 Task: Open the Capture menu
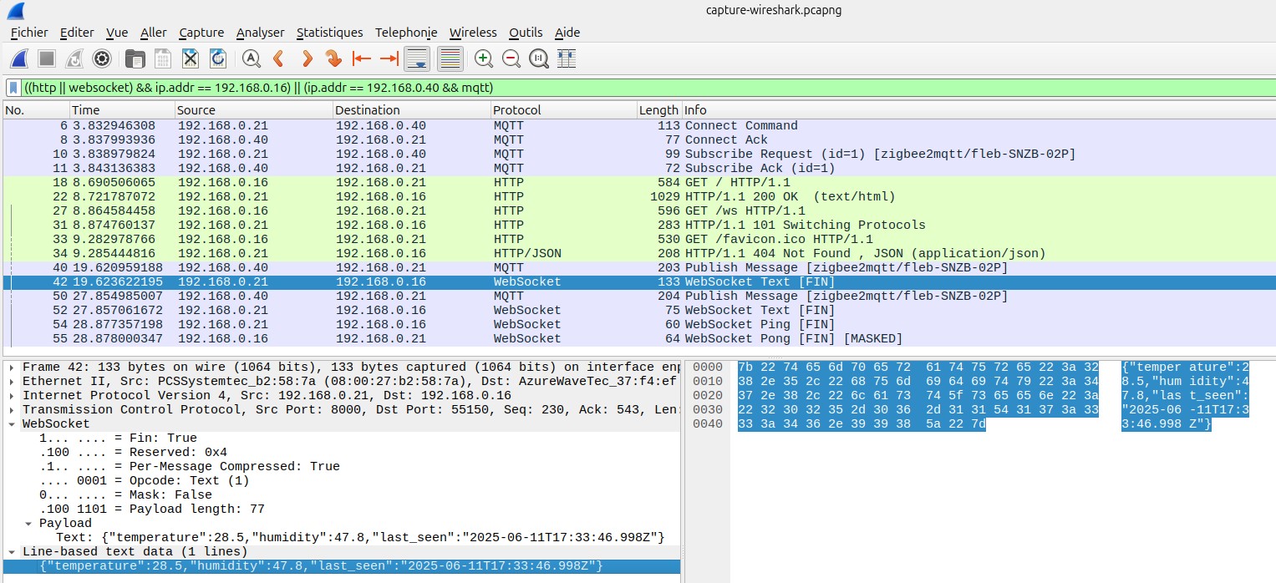click(x=201, y=33)
